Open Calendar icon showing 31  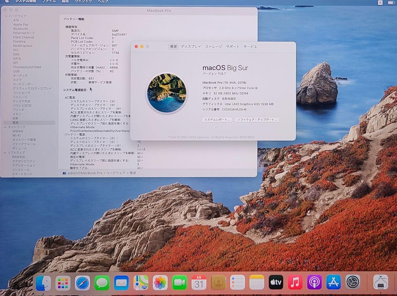click(x=199, y=282)
